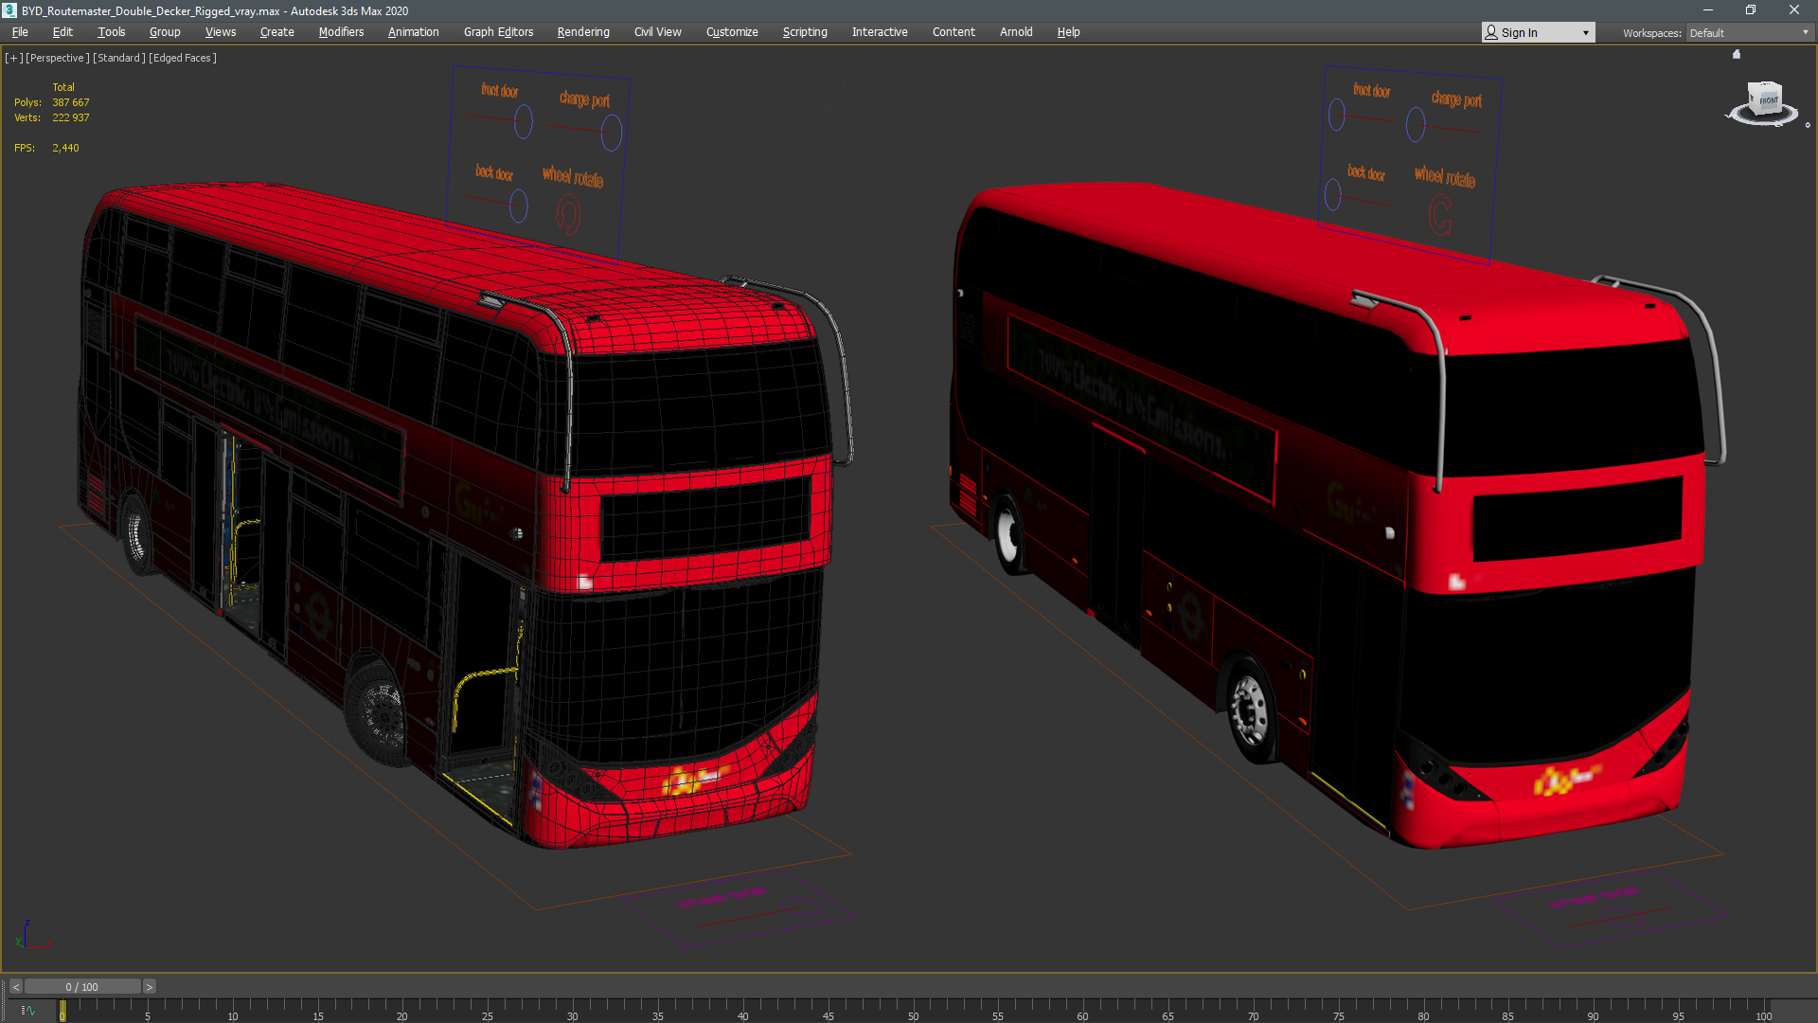
Task: Click frame 50 on the timeline track bar
Action: [x=912, y=1010]
